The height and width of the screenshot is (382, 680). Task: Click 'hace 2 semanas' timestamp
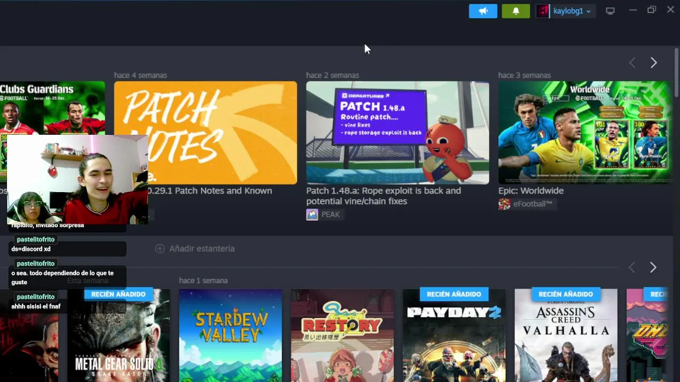333,75
